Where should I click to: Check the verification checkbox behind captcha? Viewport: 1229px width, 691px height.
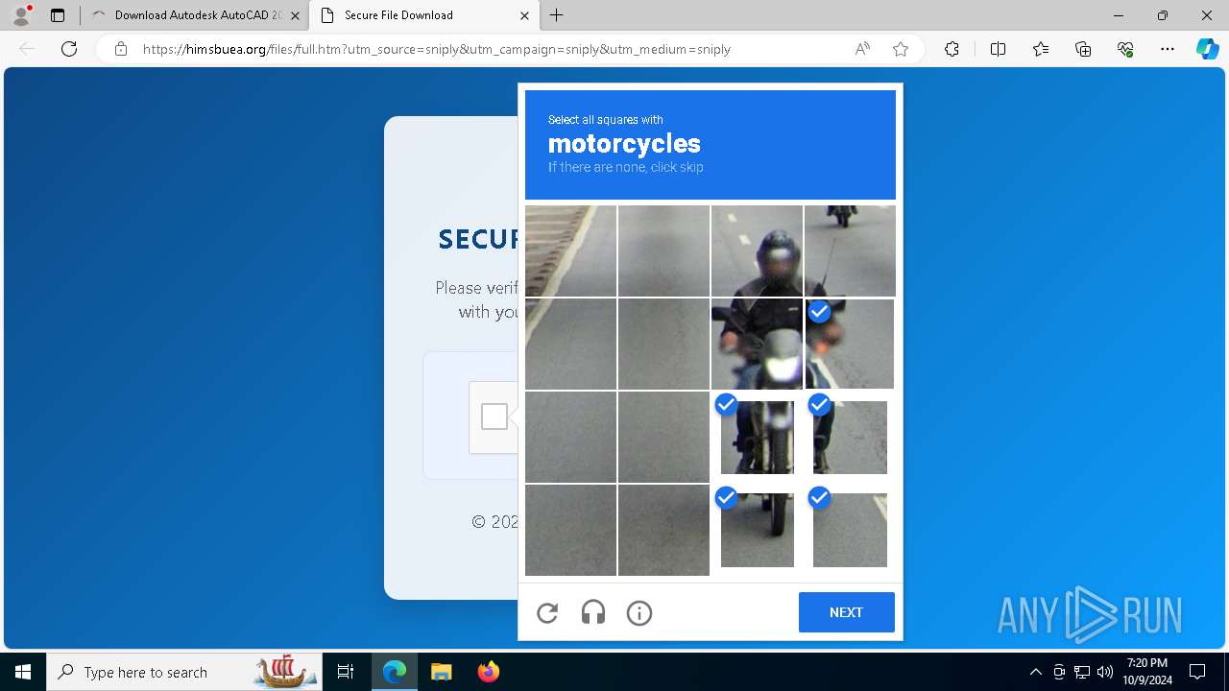pos(494,417)
